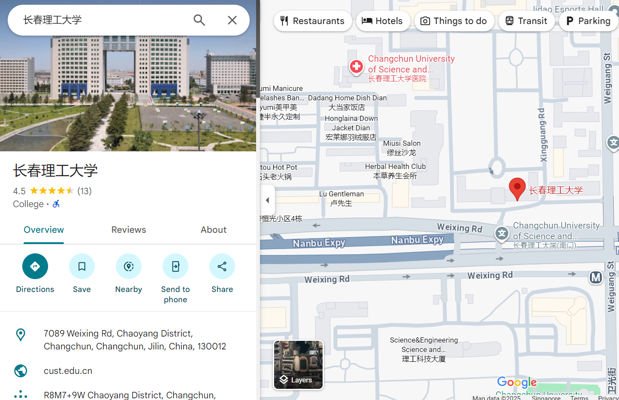Click the Science&Engineering building map label
619x400 pixels.
(424, 349)
